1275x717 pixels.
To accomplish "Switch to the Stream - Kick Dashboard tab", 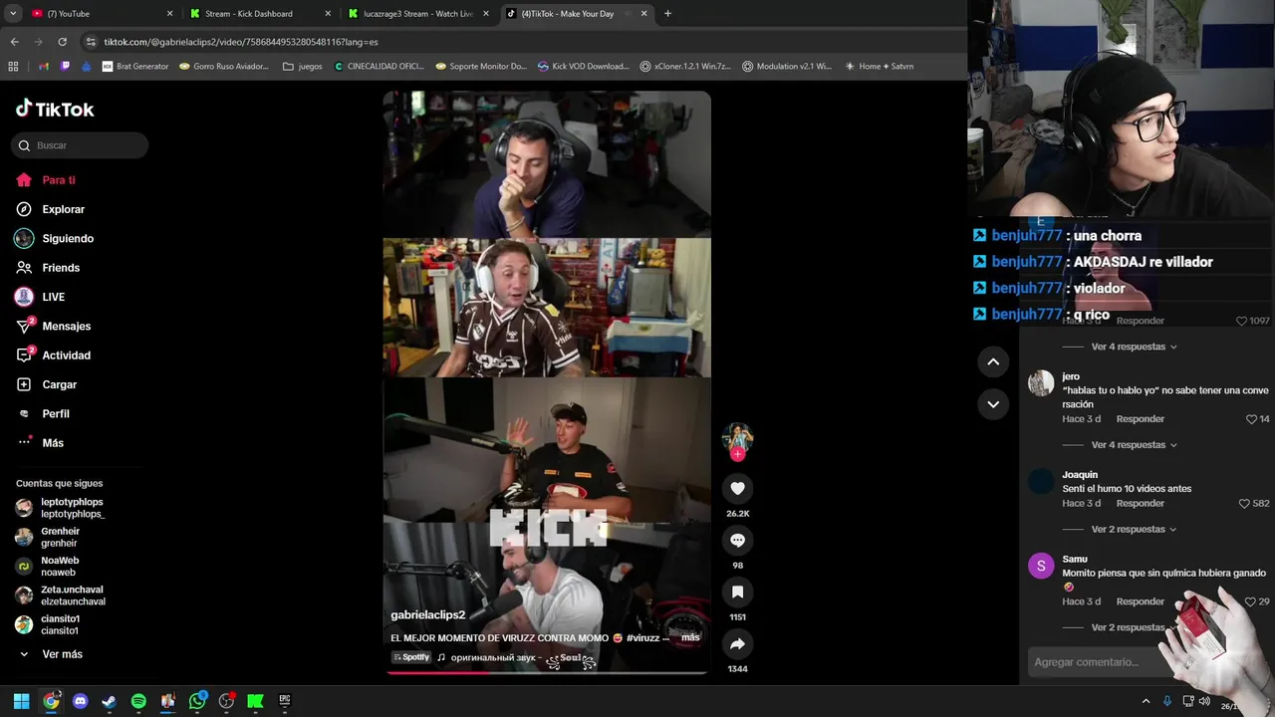I will [x=259, y=14].
